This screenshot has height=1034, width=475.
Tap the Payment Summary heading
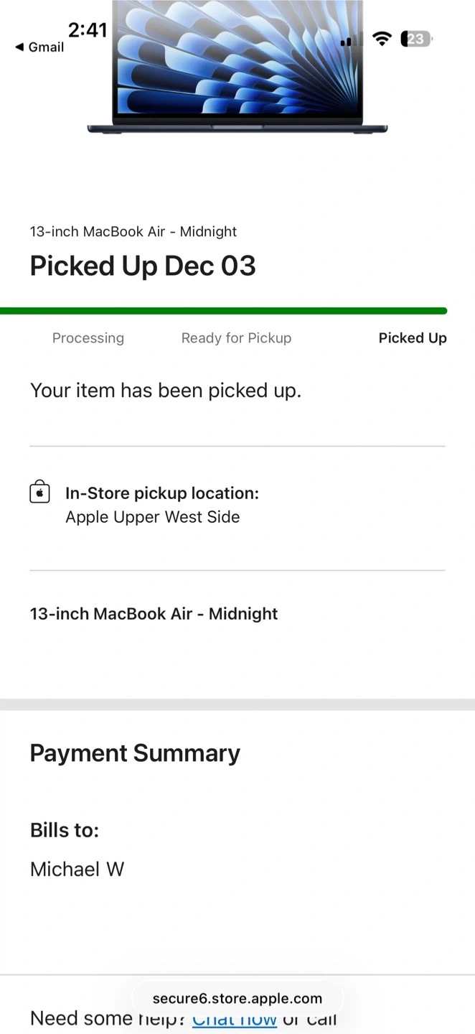[135, 753]
